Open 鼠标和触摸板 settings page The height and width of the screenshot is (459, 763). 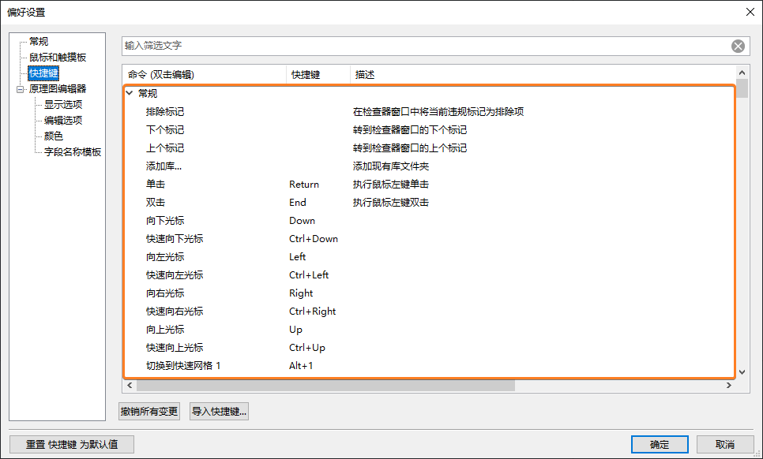58,57
